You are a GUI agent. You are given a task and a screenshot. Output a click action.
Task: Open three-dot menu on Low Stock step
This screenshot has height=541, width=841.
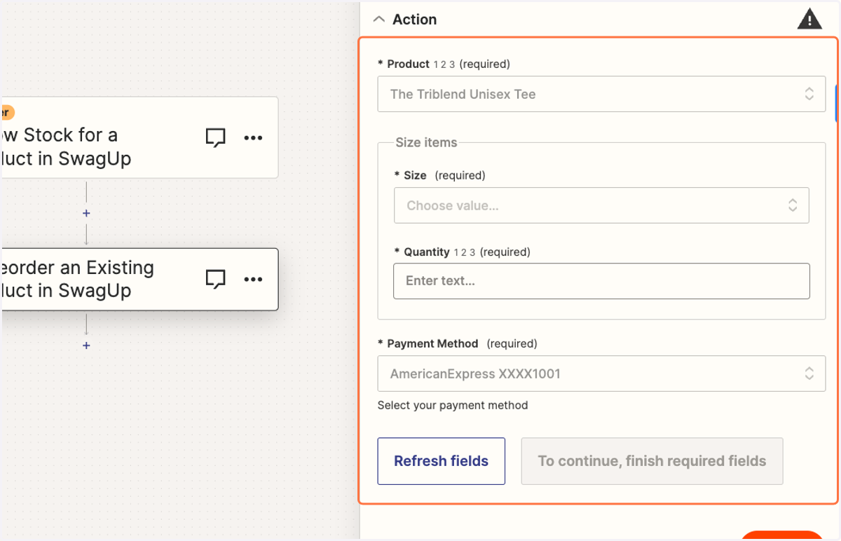[253, 138]
